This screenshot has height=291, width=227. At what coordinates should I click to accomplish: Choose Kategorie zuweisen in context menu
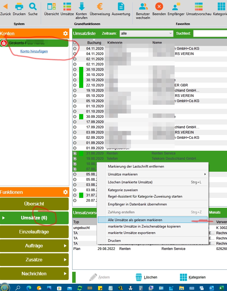point(123,190)
